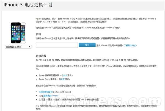Click the paragraph 如果您的 iPhone 5 出现这些症状
Viewport: 165px width, 111px height.
pyautogui.click(x=78, y=28)
